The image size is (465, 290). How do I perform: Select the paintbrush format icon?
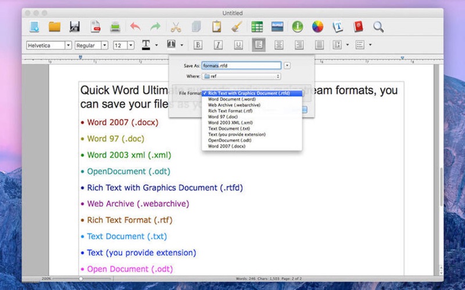(x=237, y=27)
